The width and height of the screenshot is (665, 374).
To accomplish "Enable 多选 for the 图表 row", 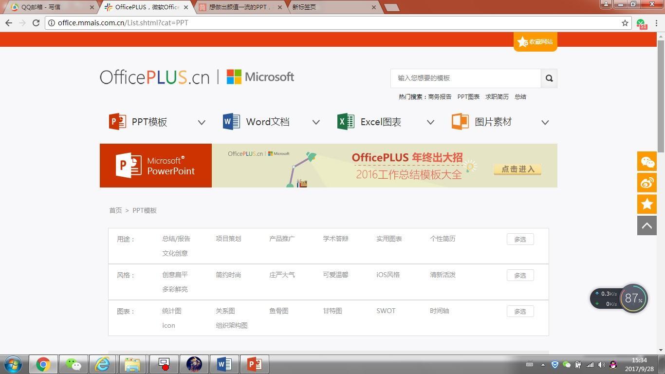I will click(520, 311).
